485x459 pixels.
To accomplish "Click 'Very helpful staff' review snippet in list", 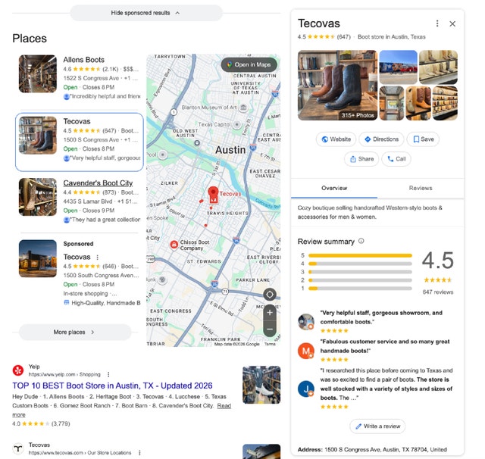I will 102,158.
